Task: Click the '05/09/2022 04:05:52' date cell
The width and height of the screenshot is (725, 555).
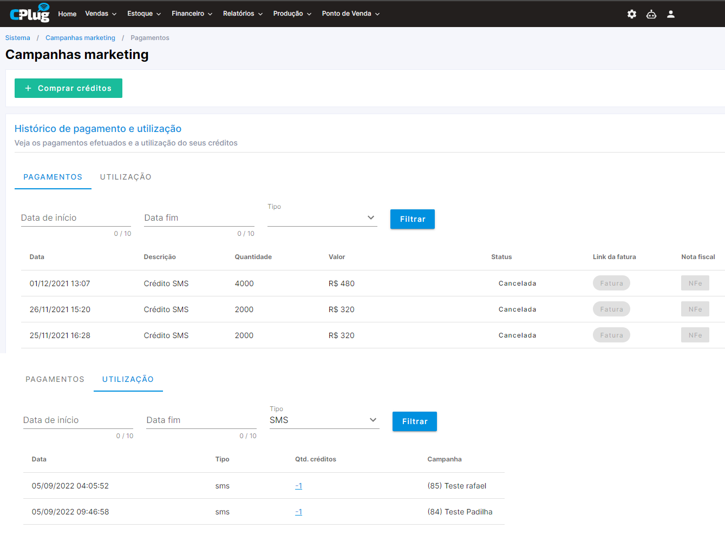Action: (70, 486)
